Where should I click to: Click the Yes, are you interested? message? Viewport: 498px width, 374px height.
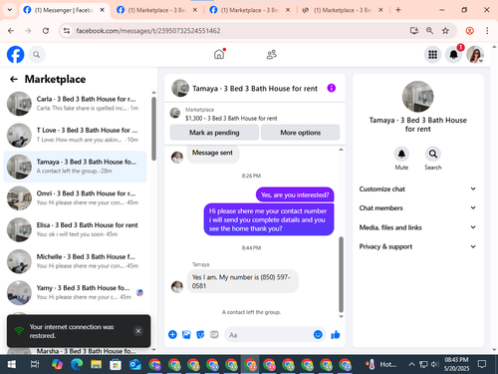(295, 194)
